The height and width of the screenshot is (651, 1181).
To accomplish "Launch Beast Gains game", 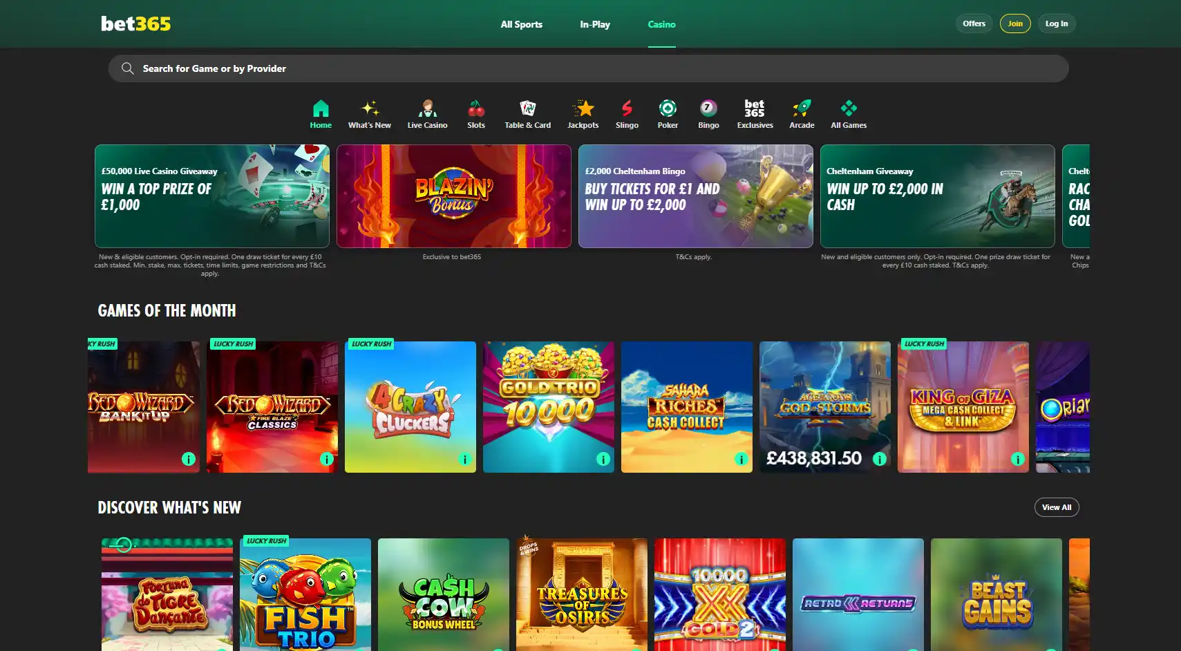I will click(996, 594).
